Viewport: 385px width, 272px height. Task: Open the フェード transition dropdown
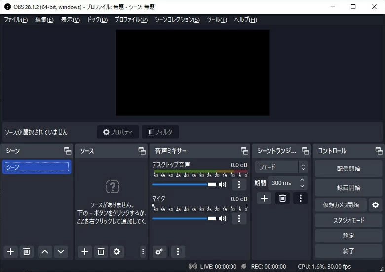tap(282, 167)
